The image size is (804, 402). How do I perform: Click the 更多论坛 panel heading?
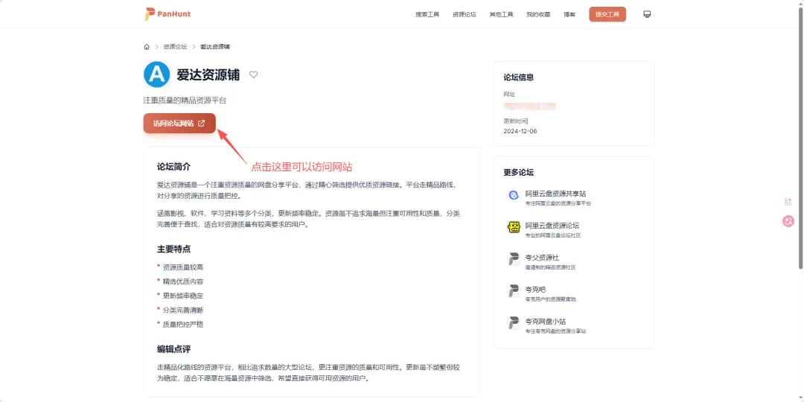pyautogui.click(x=518, y=172)
